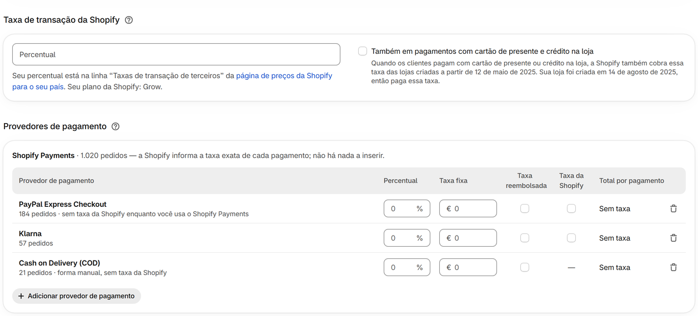The width and height of the screenshot is (698, 316).
Task: Click Sem taxa in the Klarna row
Action: (x=615, y=238)
